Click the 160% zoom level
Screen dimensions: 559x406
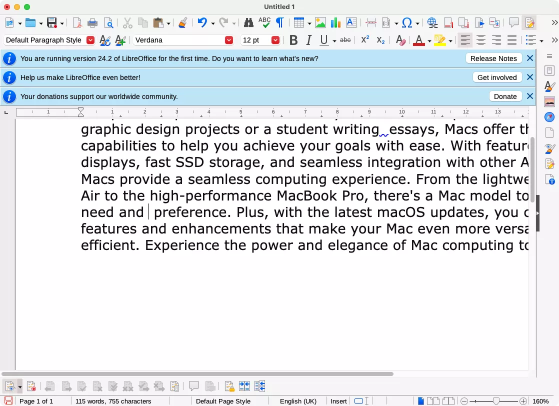pyautogui.click(x=540, y=401)
